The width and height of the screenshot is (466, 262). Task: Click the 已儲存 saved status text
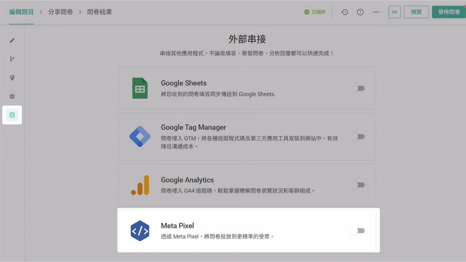coord(319,12)
